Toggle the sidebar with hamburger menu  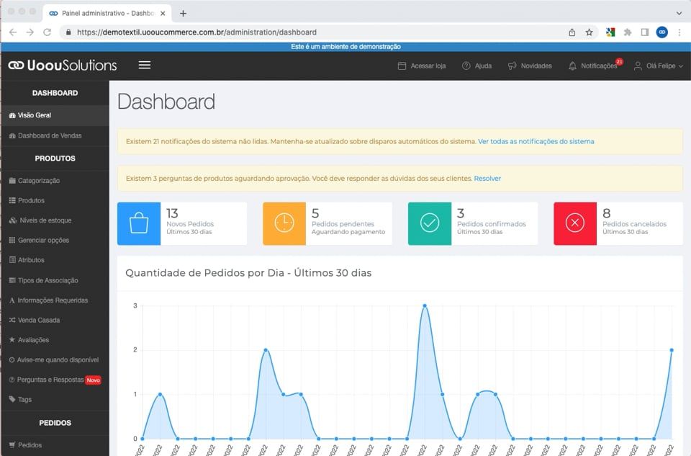(144, 65)
